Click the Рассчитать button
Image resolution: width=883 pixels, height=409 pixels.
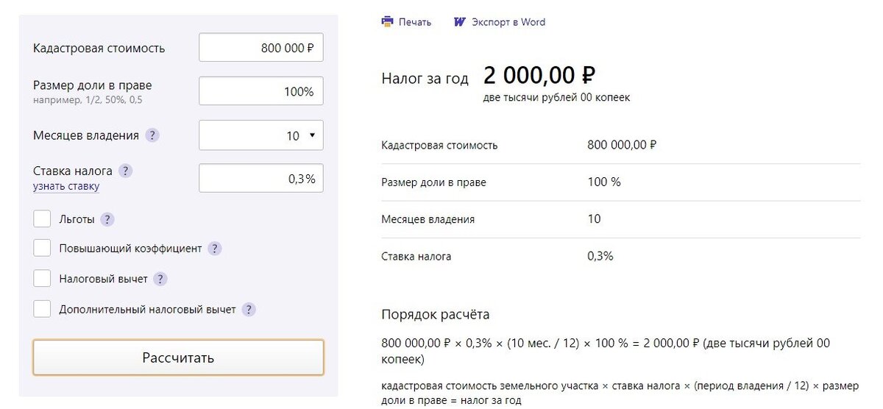pos(178,358)
